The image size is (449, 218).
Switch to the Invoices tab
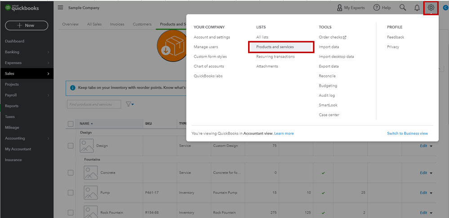coord(117,24)
